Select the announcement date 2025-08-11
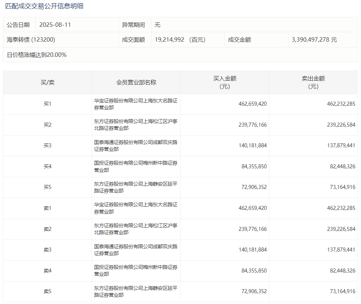Screen dimensions: 361x304 (55, 25)
